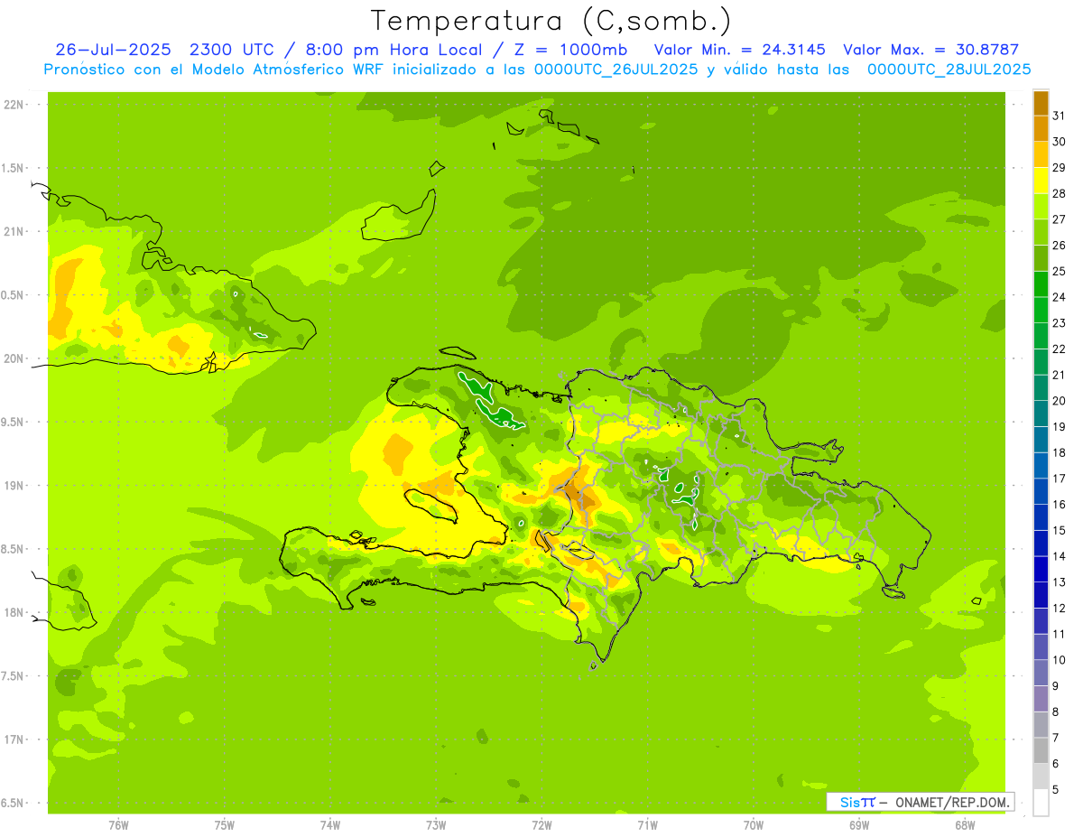Pick the legend color band between 30 and 31

(x=1041, y=128)
